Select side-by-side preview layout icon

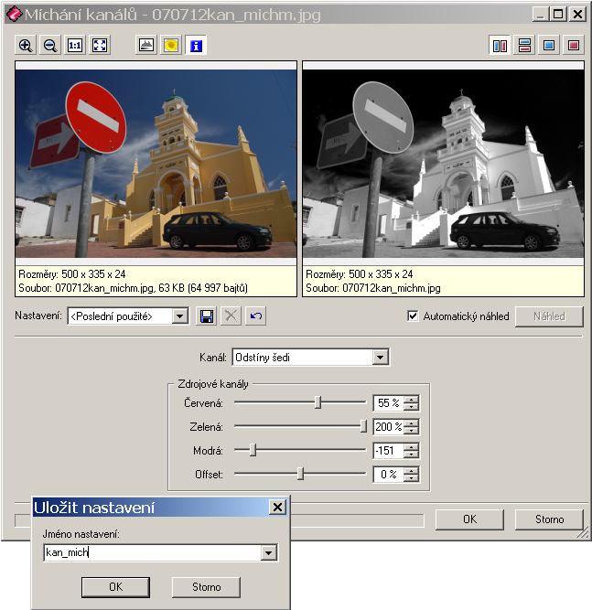(500, 45)
